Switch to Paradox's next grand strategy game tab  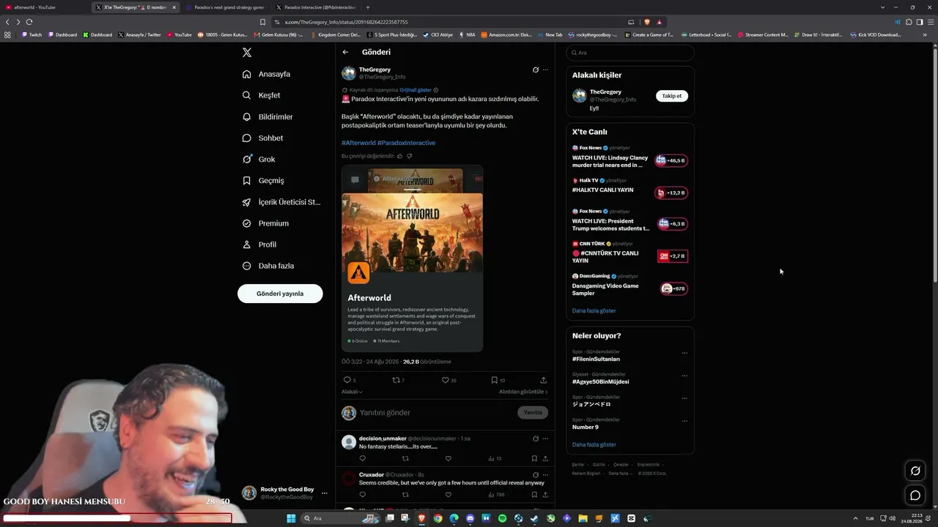click(226, 7)
